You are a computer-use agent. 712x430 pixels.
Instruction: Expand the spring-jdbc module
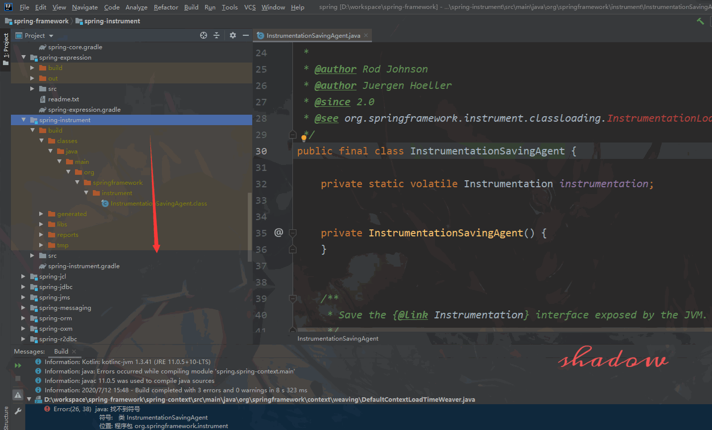click(x=23, y=287)
